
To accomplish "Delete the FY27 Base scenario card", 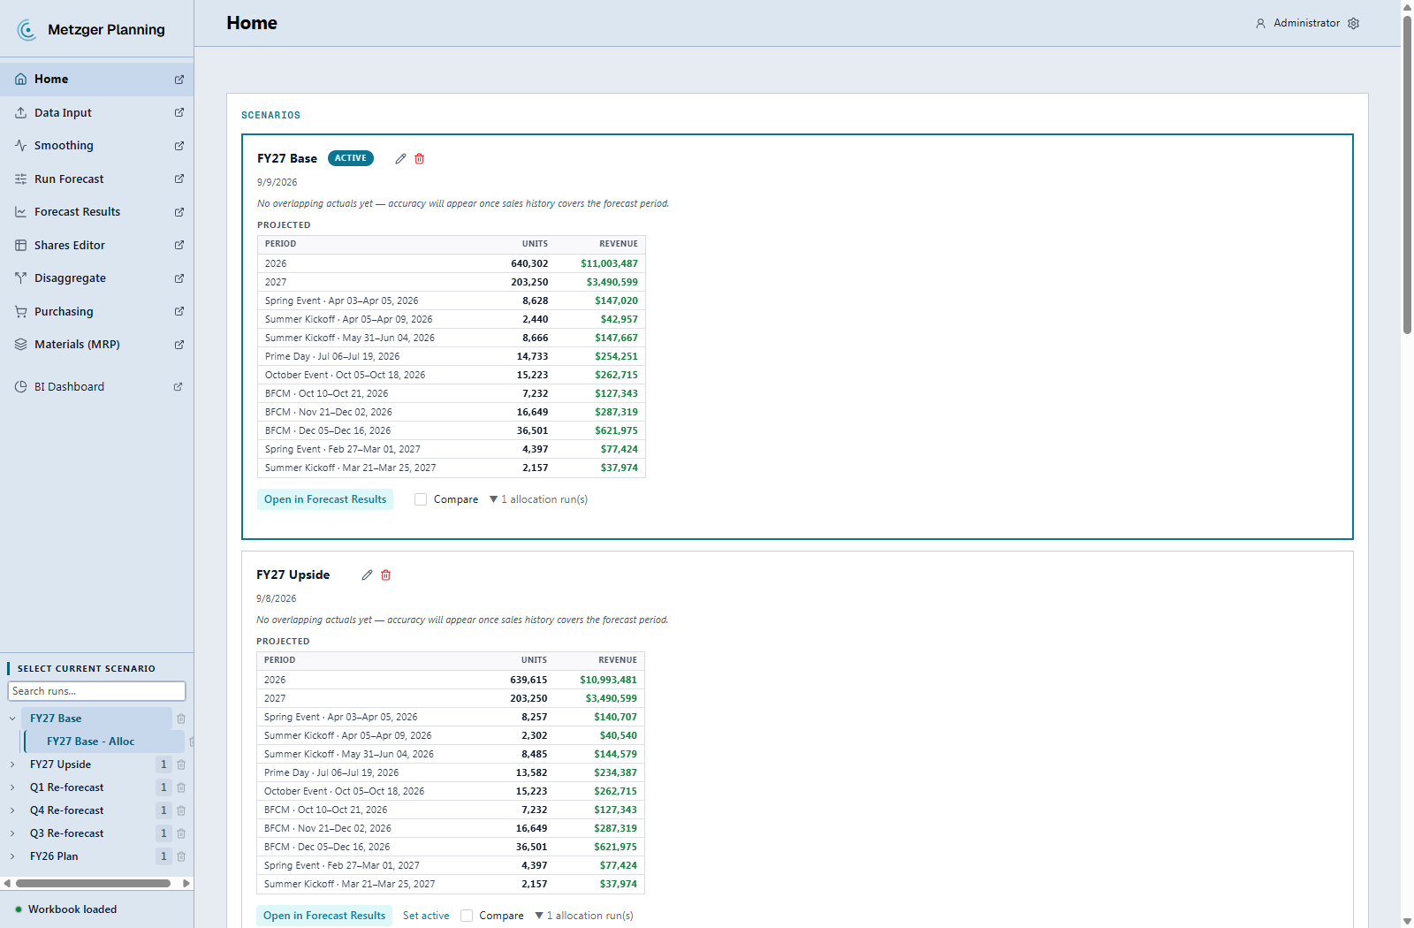I will coord(420,158).
